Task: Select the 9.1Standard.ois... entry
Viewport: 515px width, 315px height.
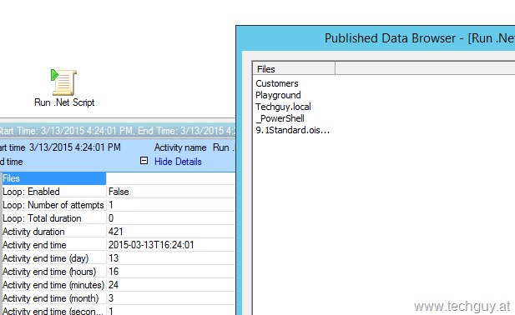Action: click(292, 130)
